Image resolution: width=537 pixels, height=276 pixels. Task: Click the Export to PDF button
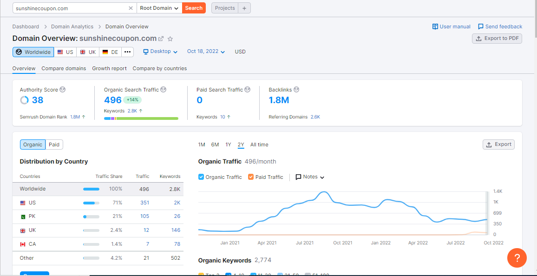(497, 39)
